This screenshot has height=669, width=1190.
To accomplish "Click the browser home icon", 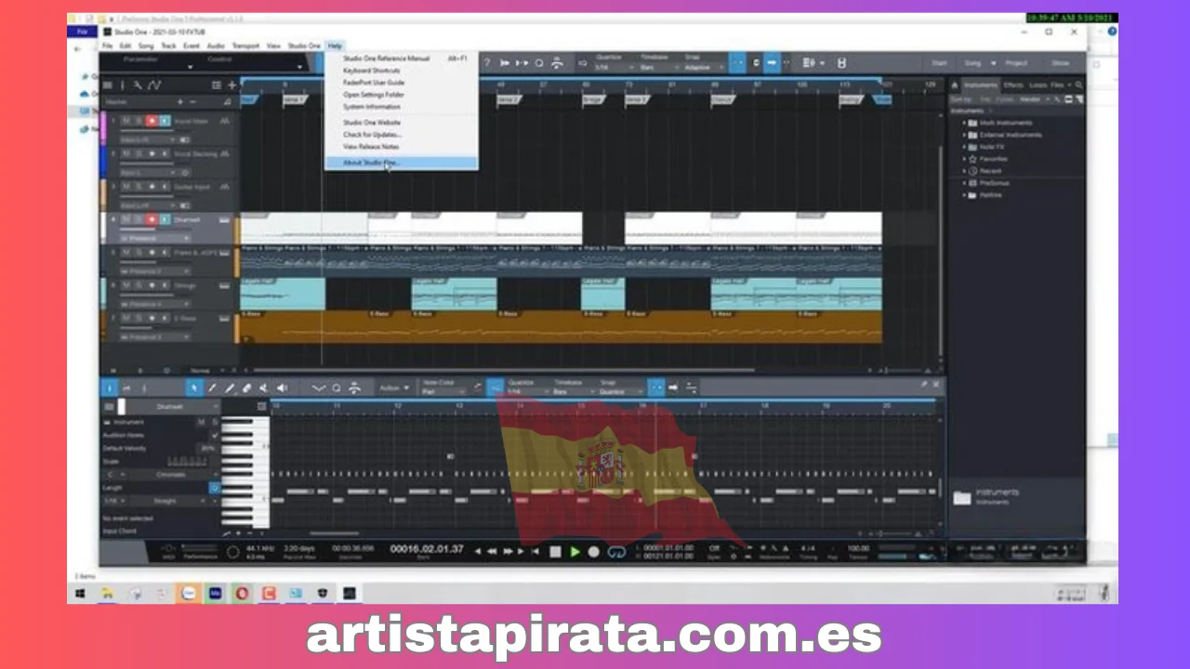I will [955, 85].
